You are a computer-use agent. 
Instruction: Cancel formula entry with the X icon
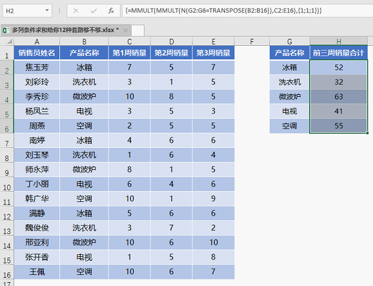coord(76,11)
